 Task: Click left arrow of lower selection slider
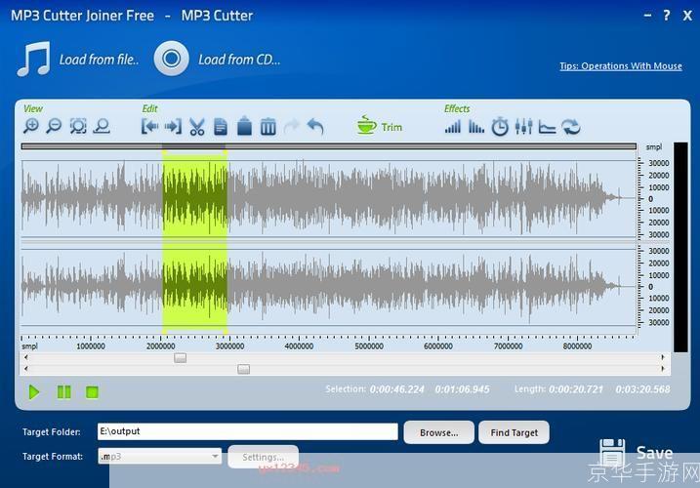click(x=26, y=368)
